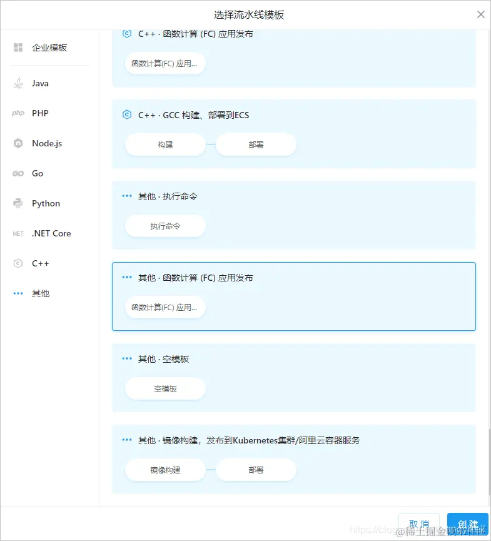Click the 构建 stage node on GCC template
This screenshot has width=491, height=541.
click(x=165, y=144)
